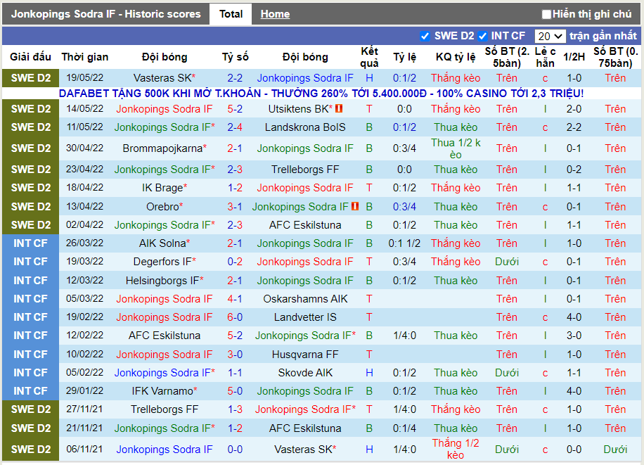Click the Jonkopings Sodra IF - Historic scores title
Viewport: 644px width, 465px height.
(105, 14)
